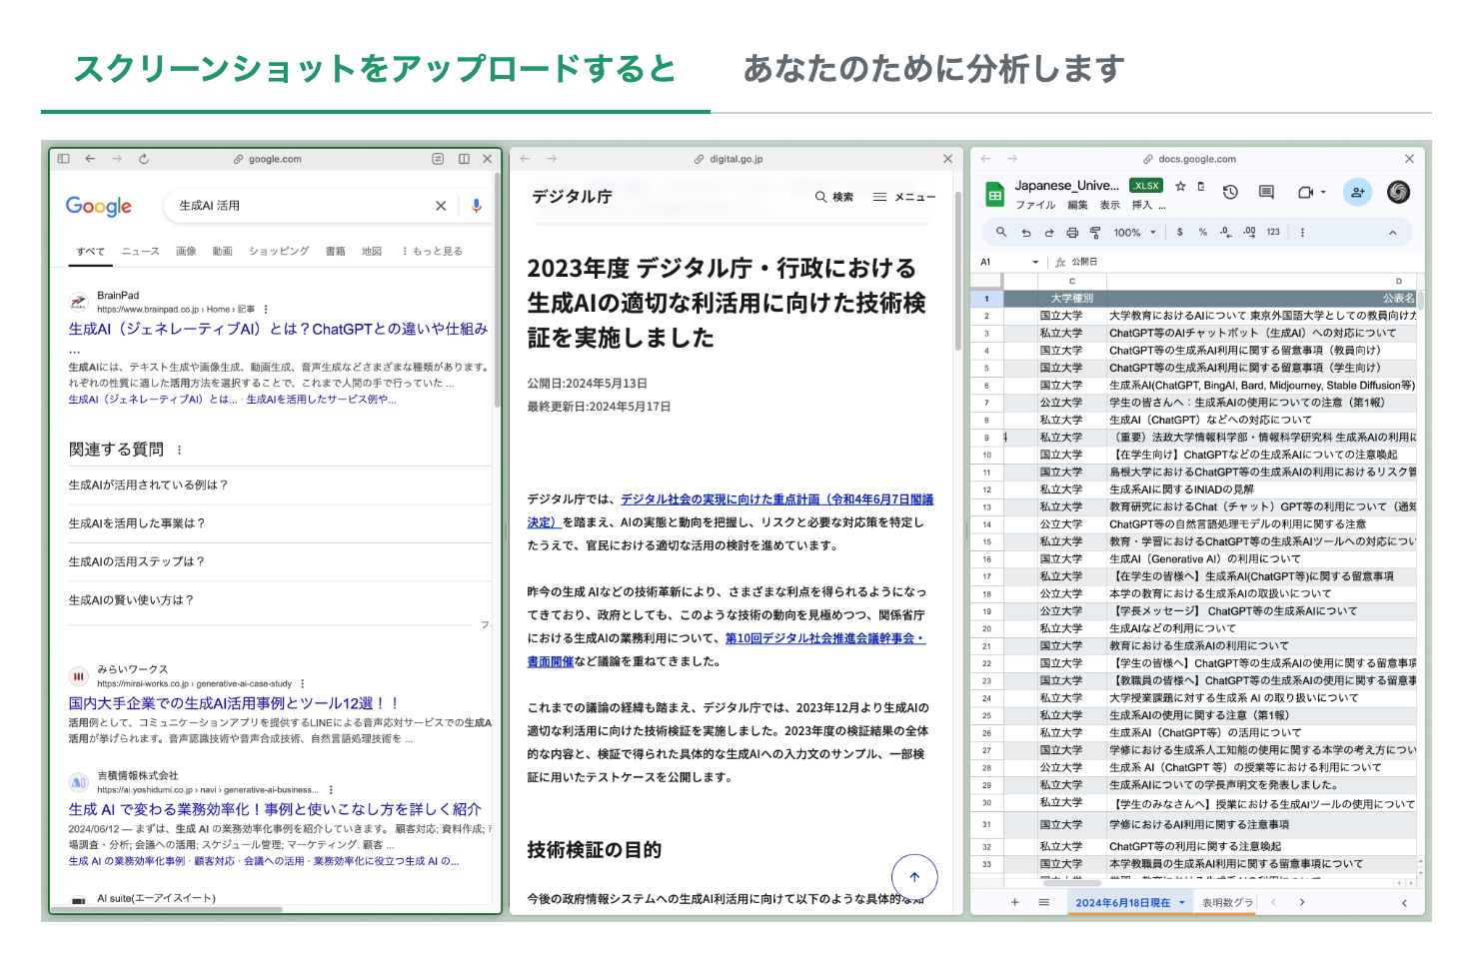Switch to the ニュース search tab
Viewport: 1483px width, 969px height.
tap(141, 251)
